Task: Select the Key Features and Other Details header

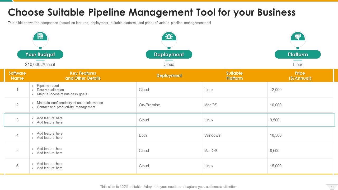Action: pos(83,76)
